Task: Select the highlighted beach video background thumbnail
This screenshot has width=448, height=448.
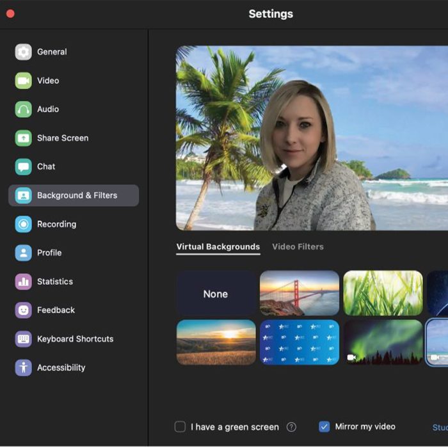Action: tap(437, 342)
